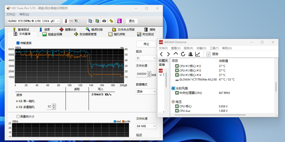
Task: Open the 报告(R) menu in AIDA64
Action: tap(188, 48)
